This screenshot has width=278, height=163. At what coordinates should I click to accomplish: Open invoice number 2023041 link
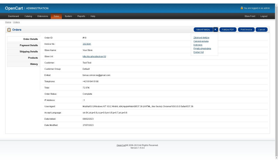[87, 44]
